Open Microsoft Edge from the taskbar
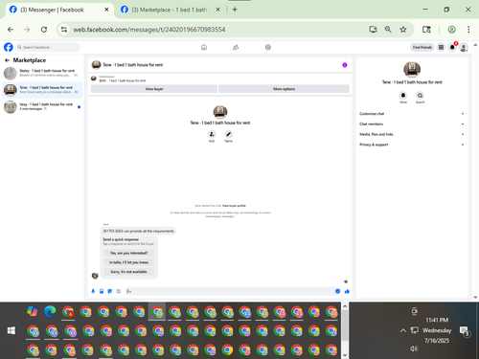479x359 pixels. click(x=50, y=311)
